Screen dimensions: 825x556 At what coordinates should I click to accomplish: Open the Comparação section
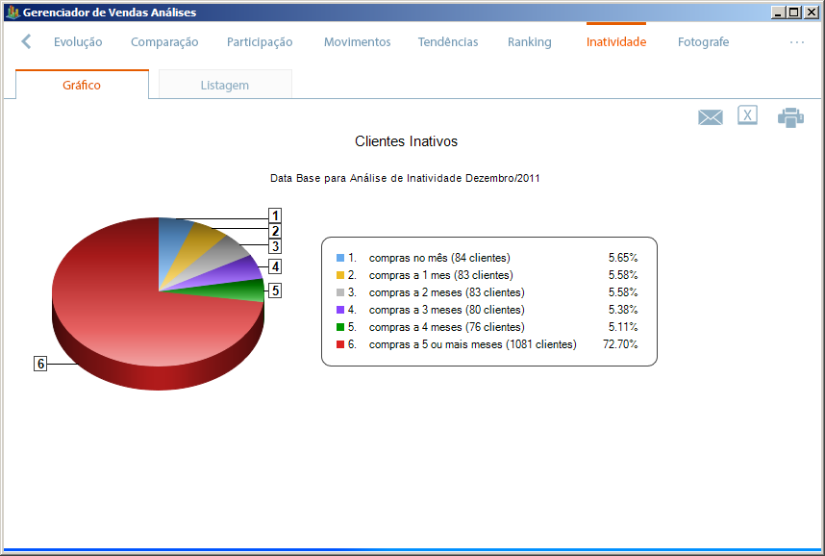click(164, 42)
